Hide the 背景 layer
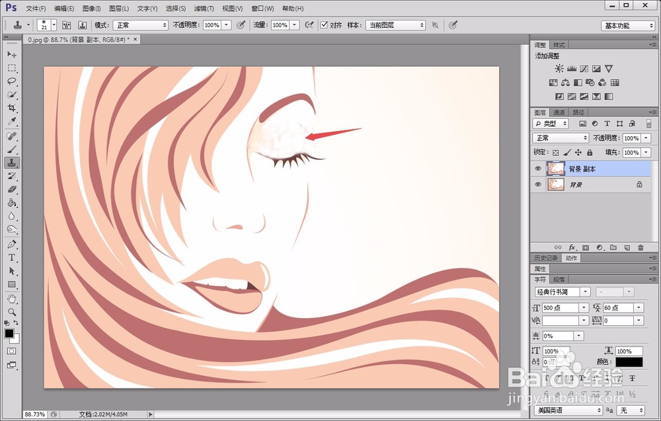Image resolution: width=661 pixels, height=421 pixels. click(538, 184)
